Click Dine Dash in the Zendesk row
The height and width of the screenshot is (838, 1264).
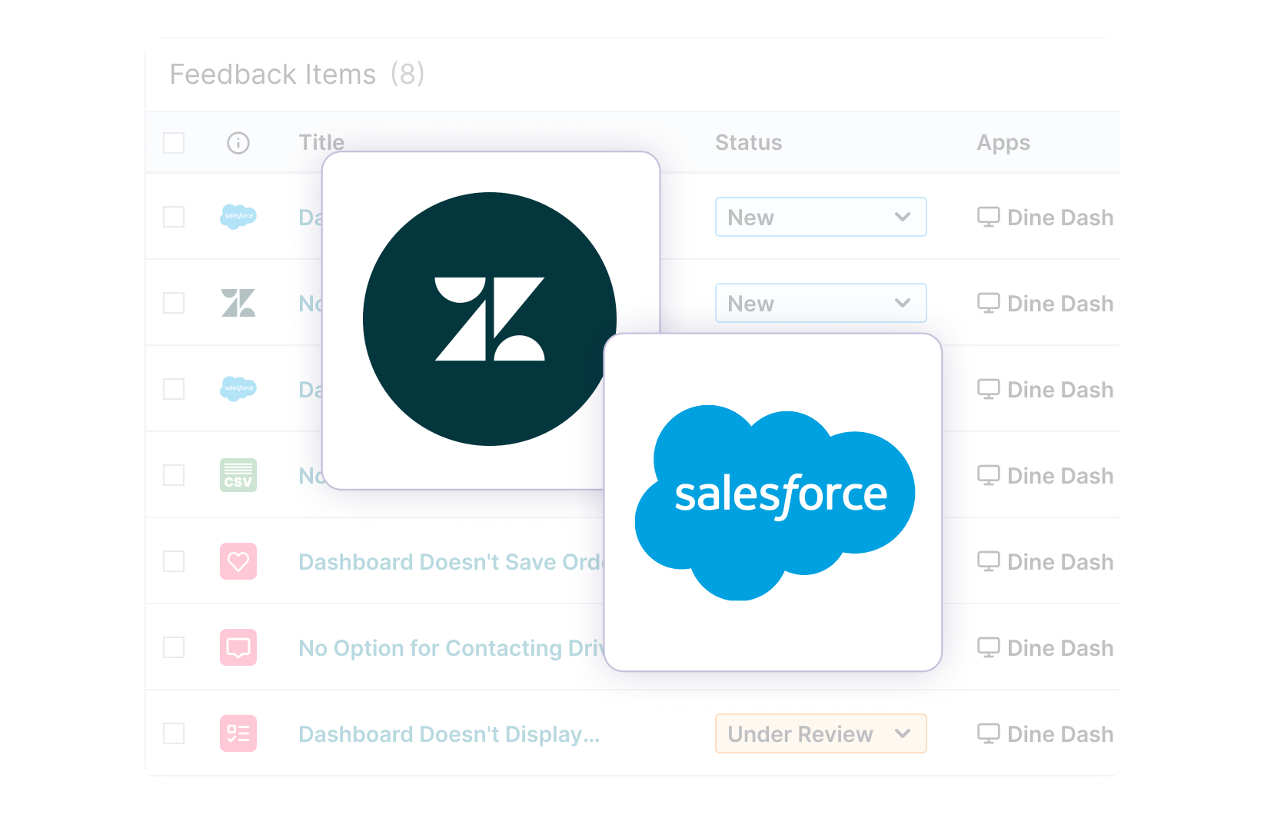pyautogui.click(x=1060, y=304)
